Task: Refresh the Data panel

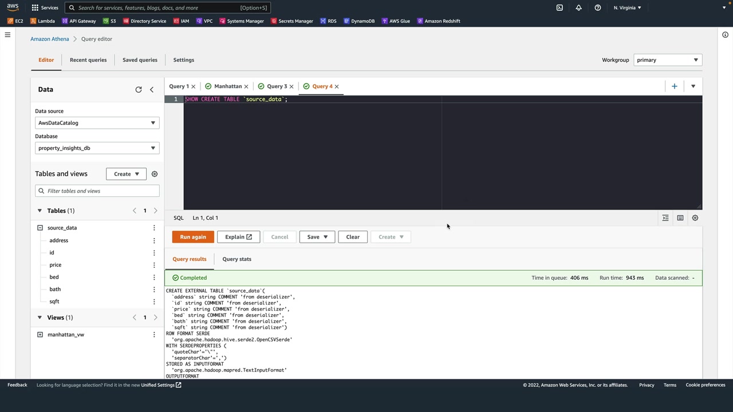Action: coord(139,90)
